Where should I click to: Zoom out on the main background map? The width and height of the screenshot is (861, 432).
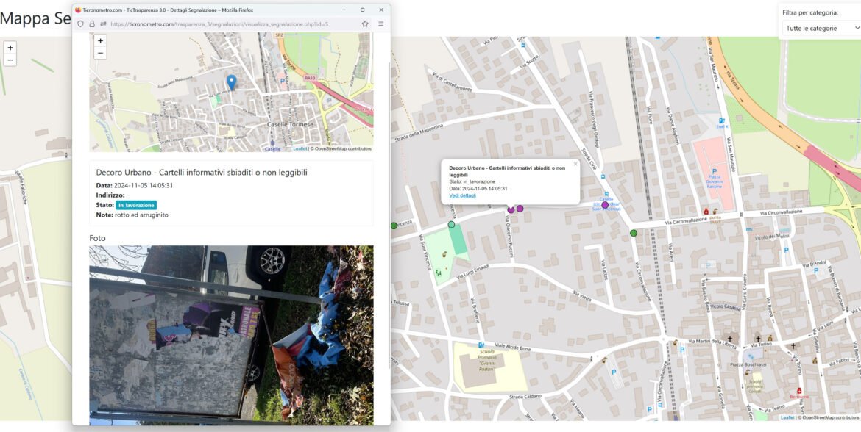(10, 60)
